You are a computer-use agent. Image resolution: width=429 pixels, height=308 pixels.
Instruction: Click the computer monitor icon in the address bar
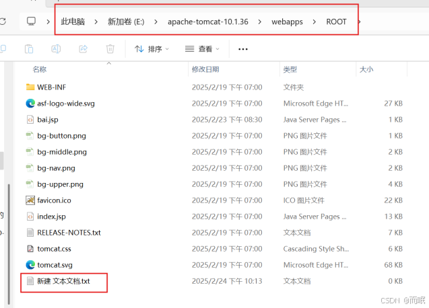coord(31,22)
